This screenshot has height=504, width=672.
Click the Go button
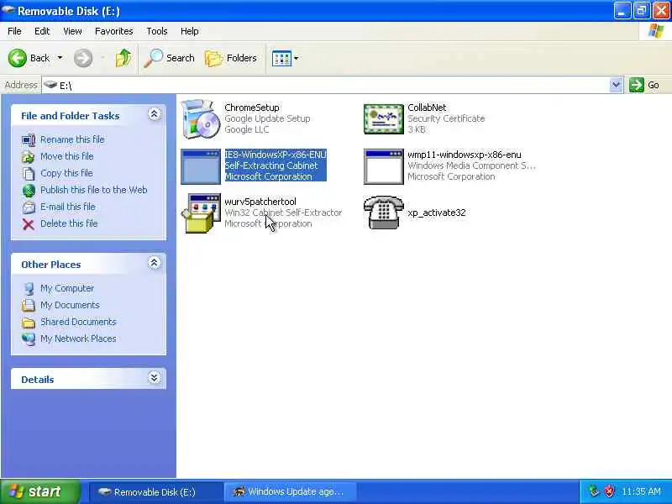click(644, 85)
